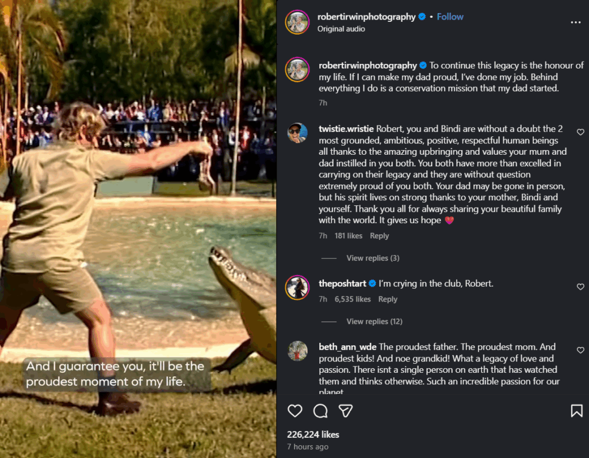Expand View replies (12)
This screenshot has height=458, width=589.
pyautogui.click(x=374, y=322)
